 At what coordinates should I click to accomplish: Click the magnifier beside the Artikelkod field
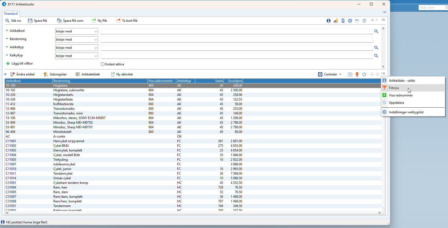[376, 31]
